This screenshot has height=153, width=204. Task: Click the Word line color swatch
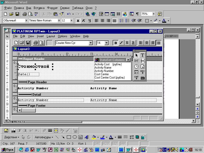click(103, 137)
